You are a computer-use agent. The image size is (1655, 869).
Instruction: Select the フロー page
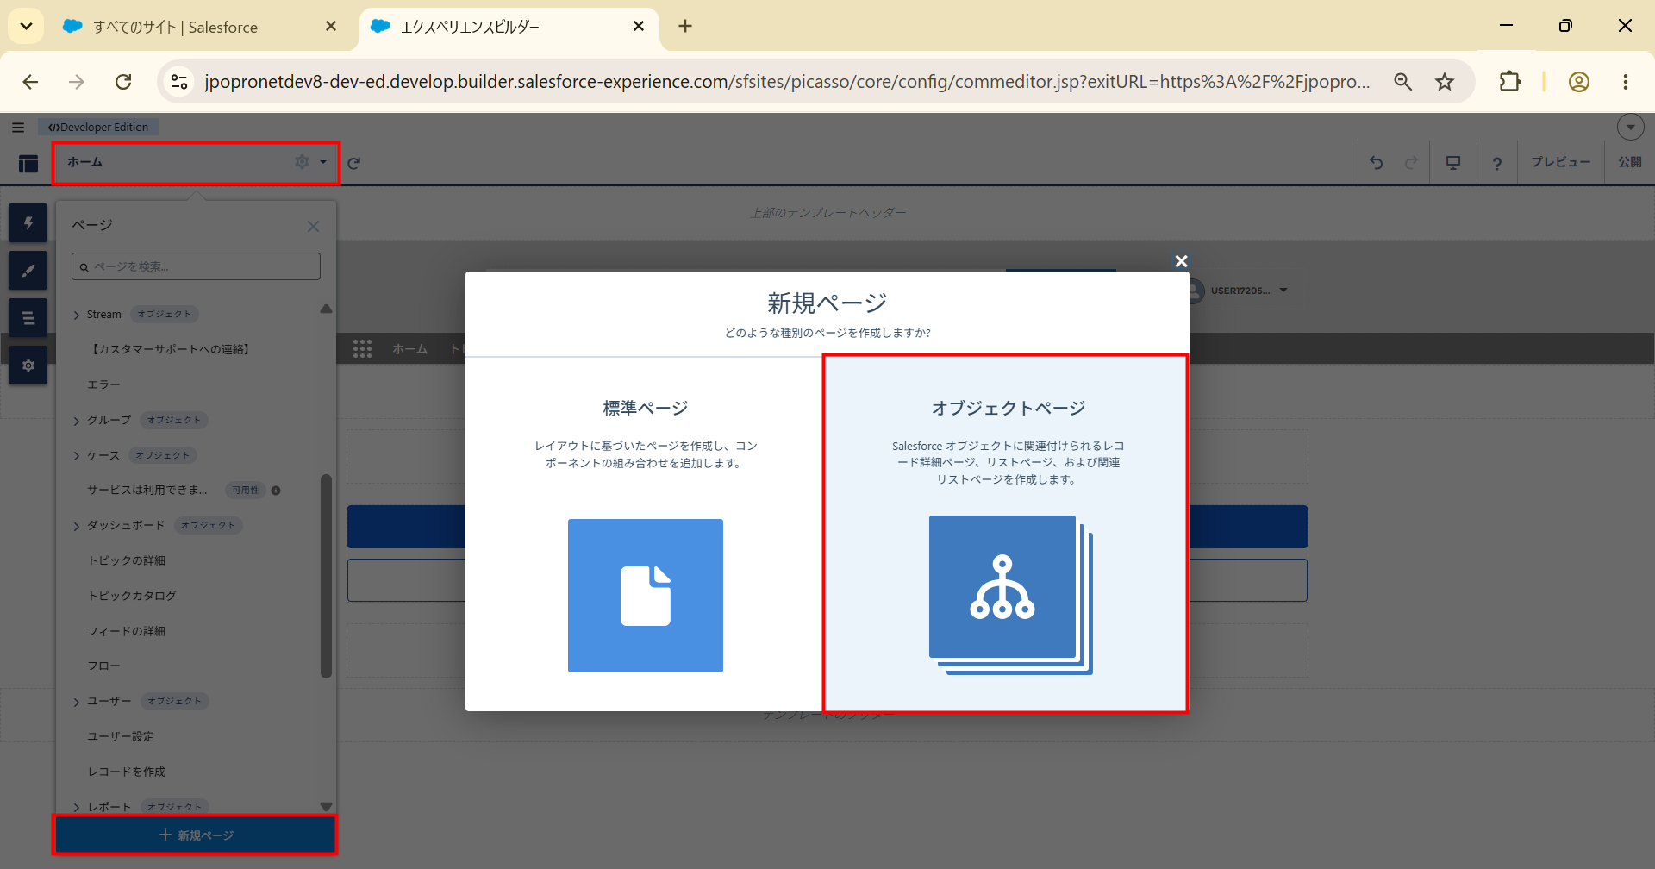(x=104, y=666)
